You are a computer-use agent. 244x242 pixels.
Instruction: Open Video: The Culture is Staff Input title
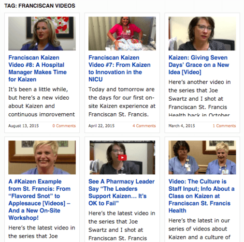(x=201, y=196)
